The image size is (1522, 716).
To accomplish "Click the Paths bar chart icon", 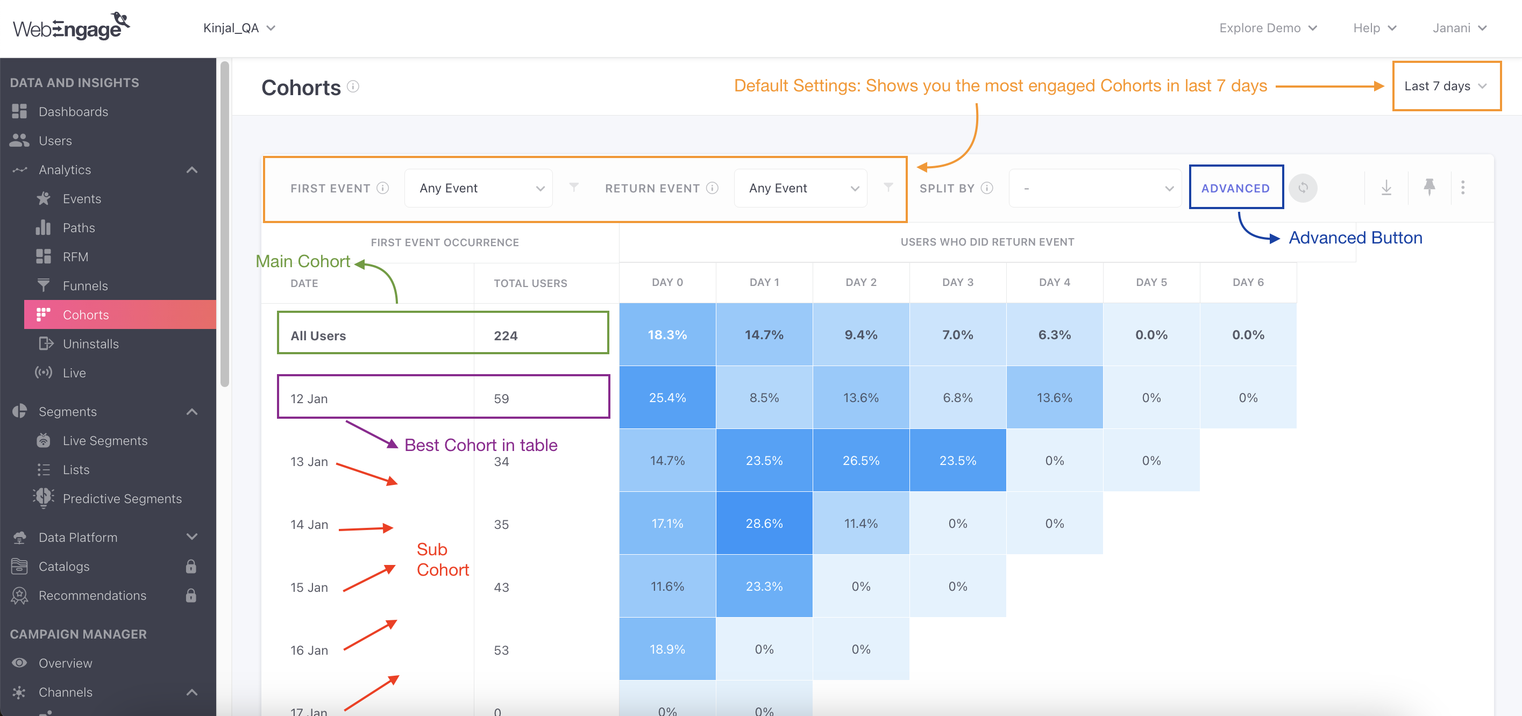I will 44,227.
